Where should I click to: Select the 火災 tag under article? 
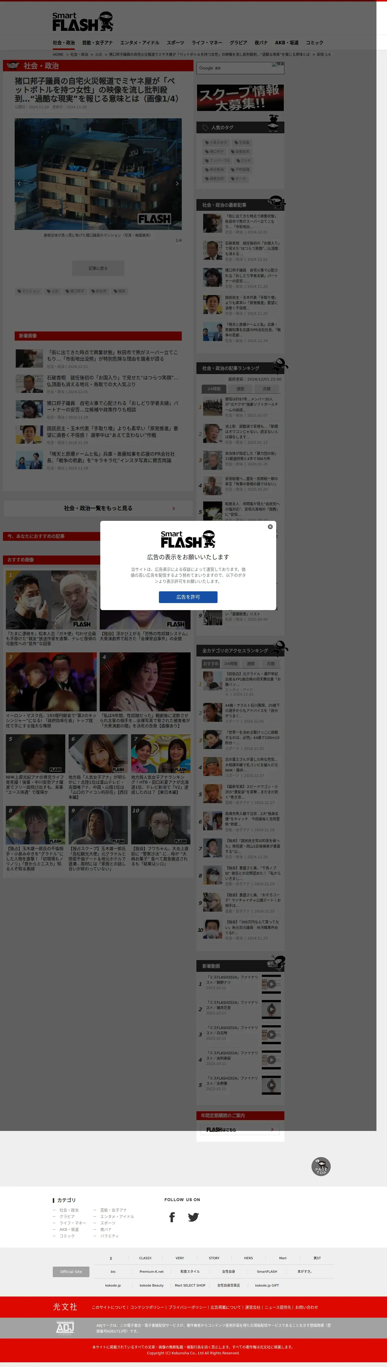[52, 291]
